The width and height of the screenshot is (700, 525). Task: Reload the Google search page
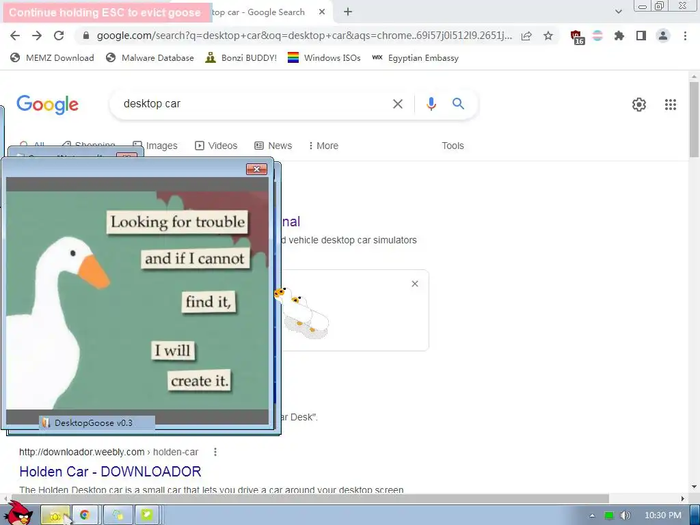pos(59,36)
